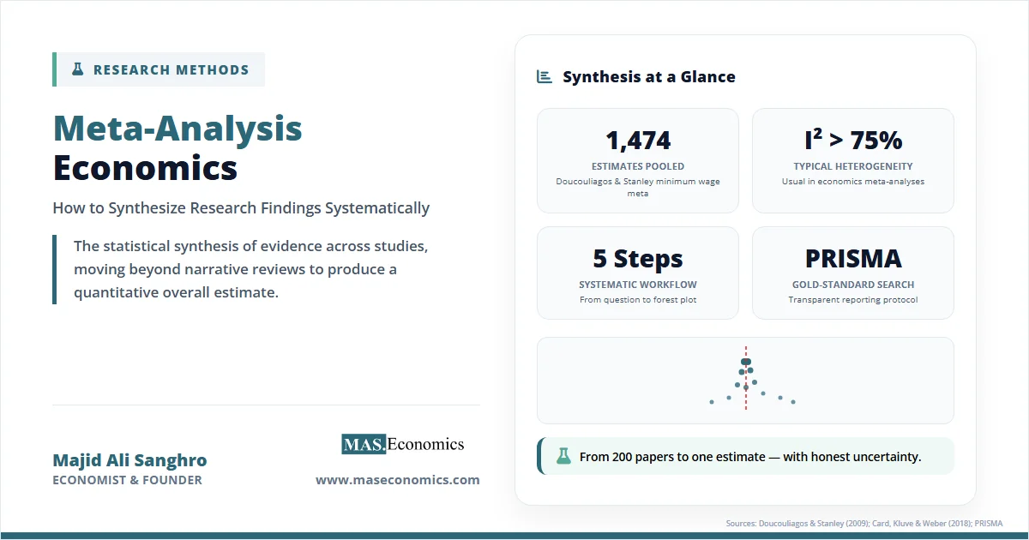Click the quote paragraph starting The statistical synthesis
The image size is (1029, 540).
[250, 269]
